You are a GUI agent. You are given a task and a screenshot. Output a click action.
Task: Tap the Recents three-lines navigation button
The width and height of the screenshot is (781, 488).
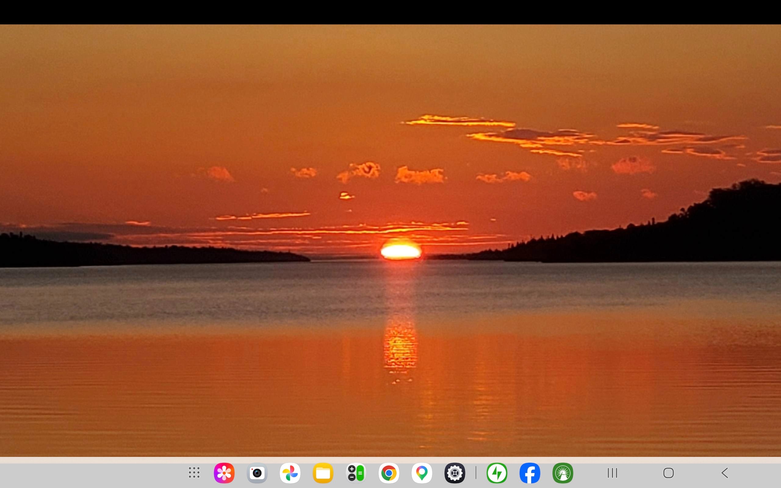click(x=612, y=473)
